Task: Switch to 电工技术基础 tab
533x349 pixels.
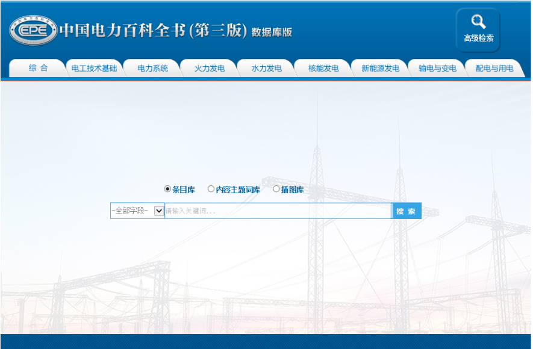Action: 94,68
